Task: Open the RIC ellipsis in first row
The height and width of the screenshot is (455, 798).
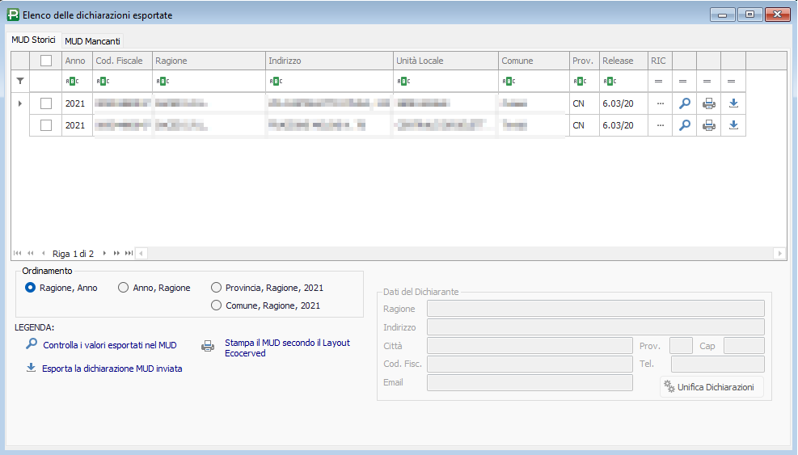Action: coord(660,103)
